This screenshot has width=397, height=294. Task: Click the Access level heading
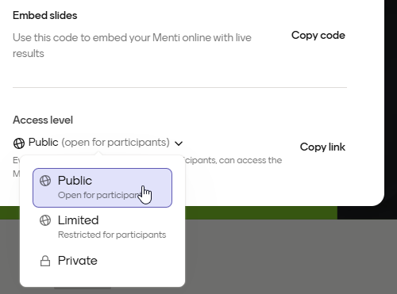coord(43,120)
